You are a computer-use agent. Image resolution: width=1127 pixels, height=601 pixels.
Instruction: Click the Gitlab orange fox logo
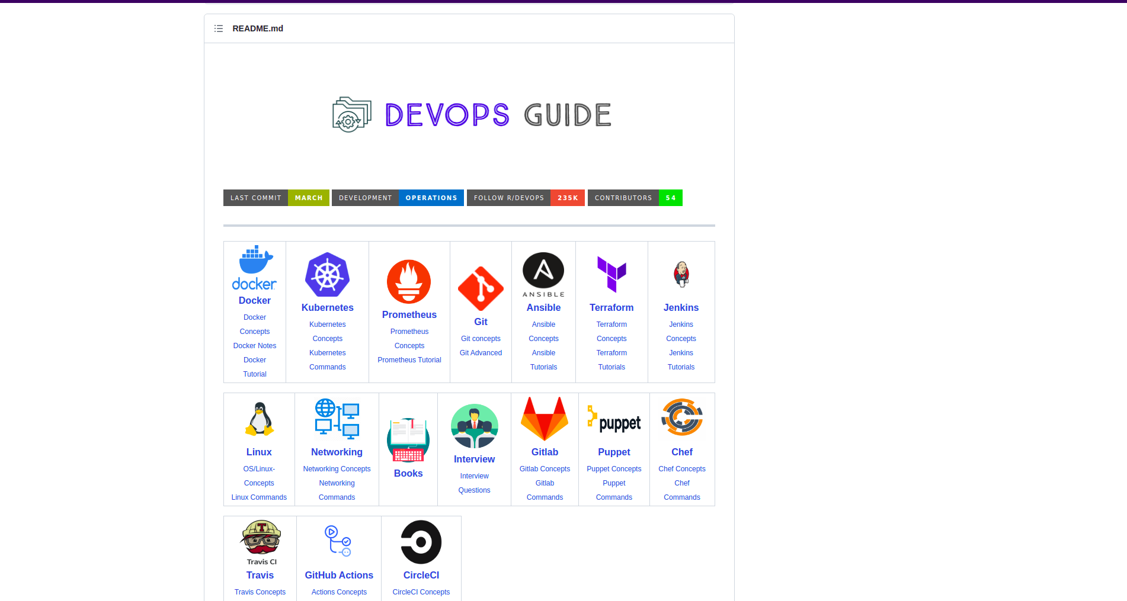(x=545, y=419)
